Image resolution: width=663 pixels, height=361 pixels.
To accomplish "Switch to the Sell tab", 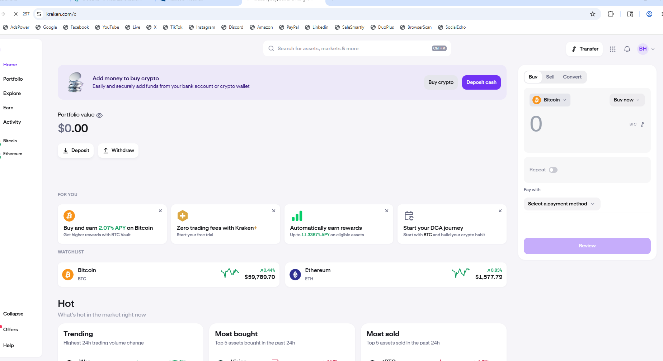I will [550, 77].
